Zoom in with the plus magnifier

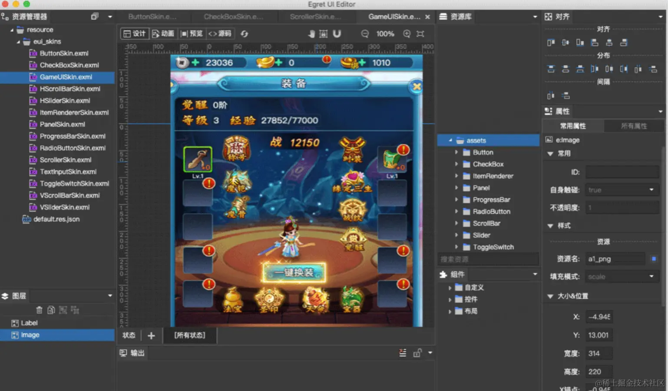pyautogui.click(x=407, y=34)
